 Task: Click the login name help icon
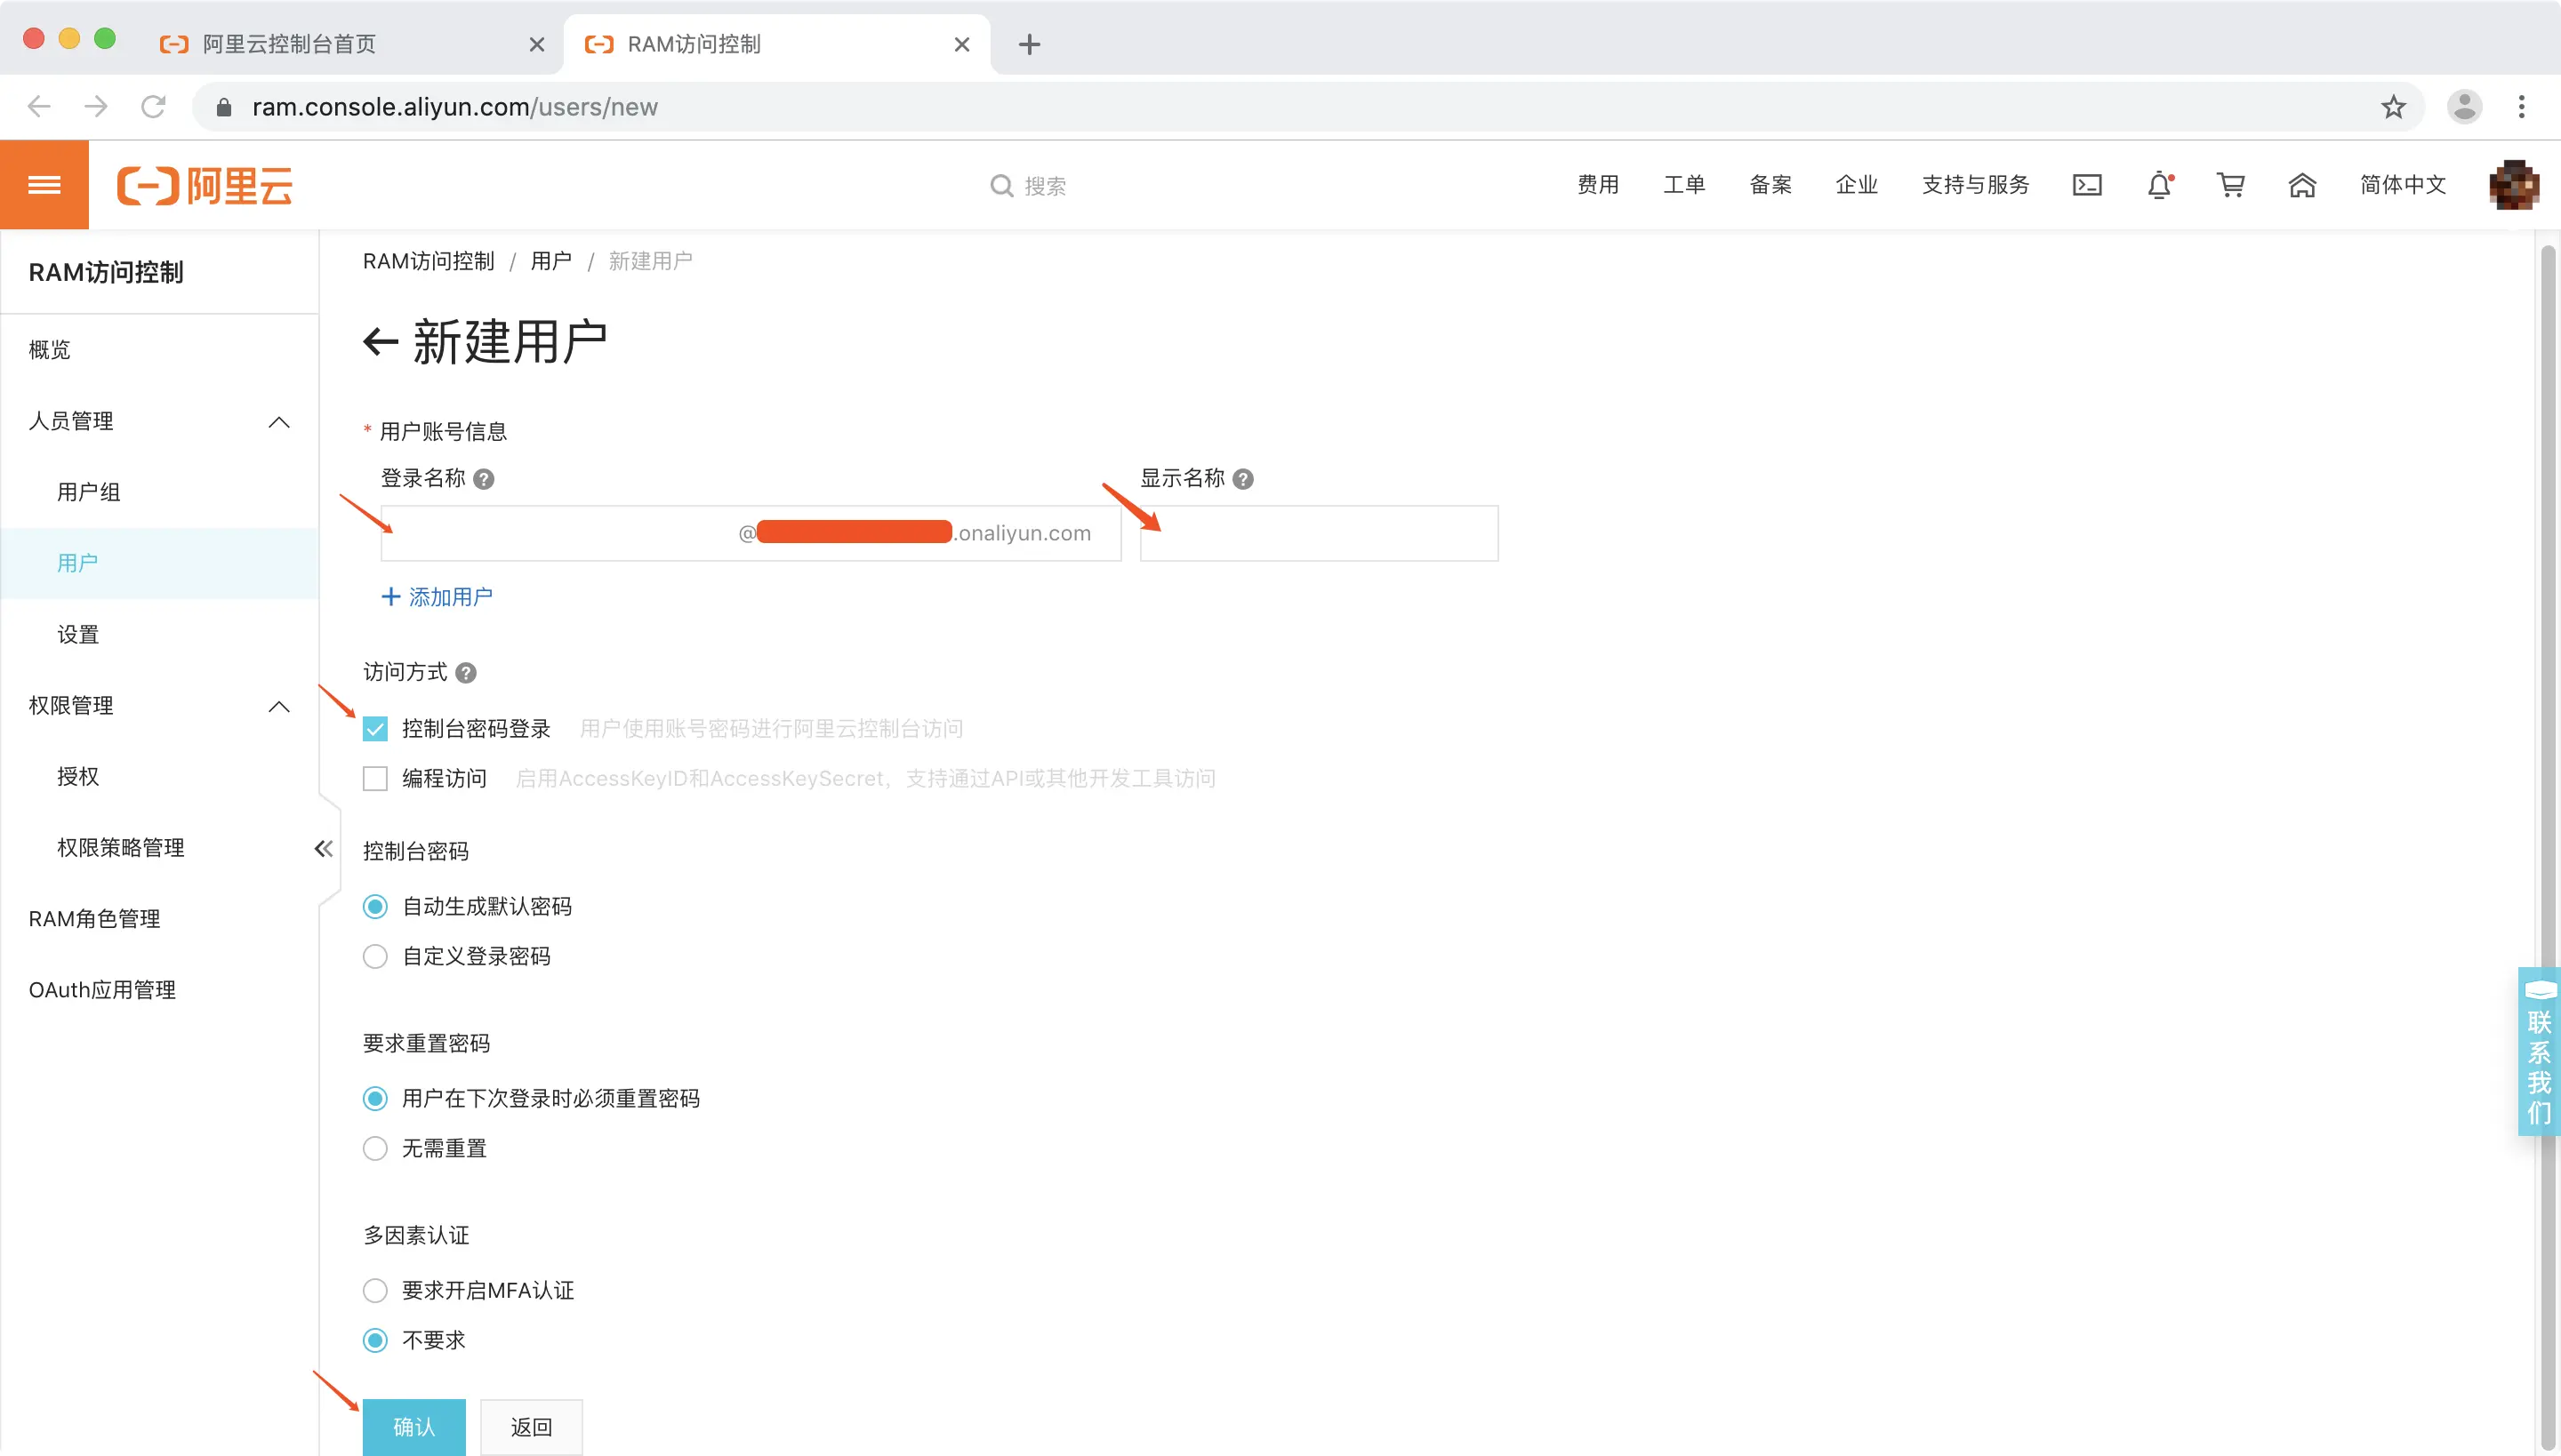point(484,479)
